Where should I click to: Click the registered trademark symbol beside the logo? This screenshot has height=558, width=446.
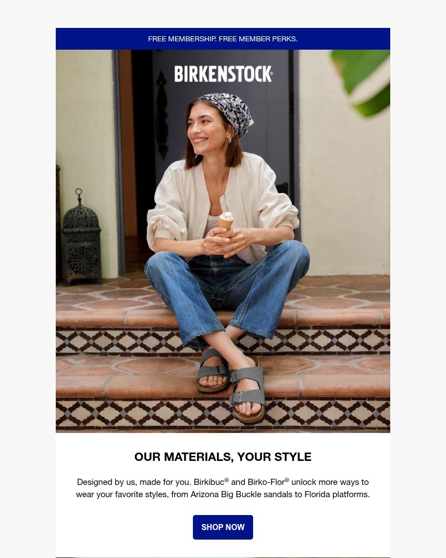point(272,74)
